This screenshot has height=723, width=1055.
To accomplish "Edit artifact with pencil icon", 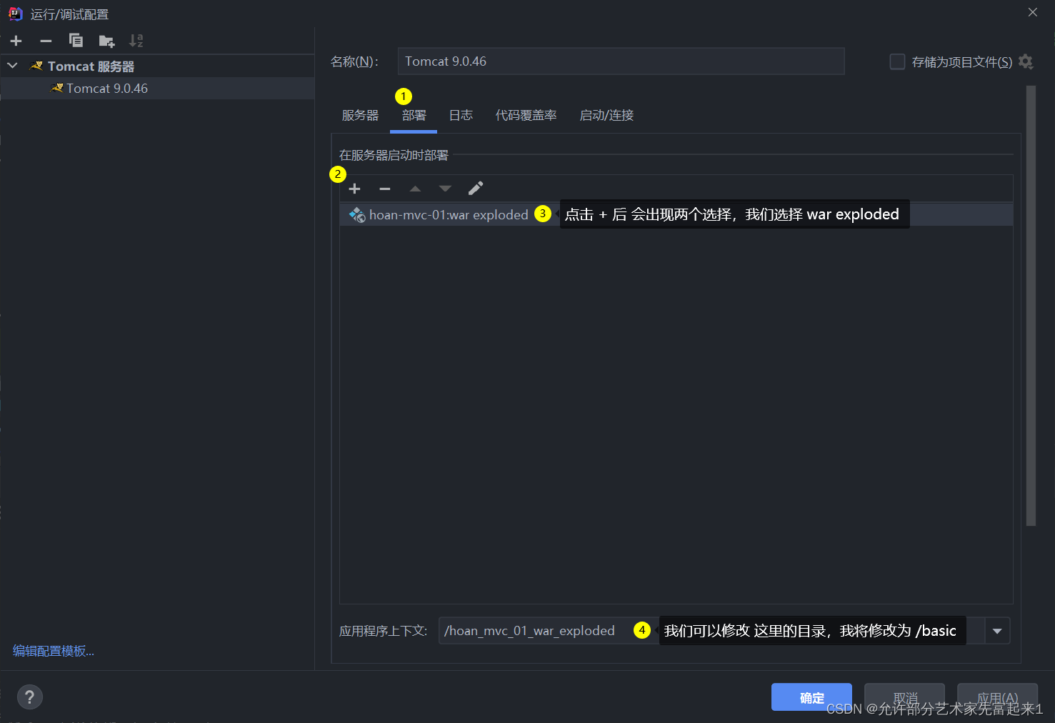I will pos(476,189).
